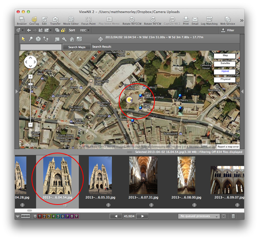Apply blue label 6
Viewport: 259px width, 240px height.
(x=63, y=216)
